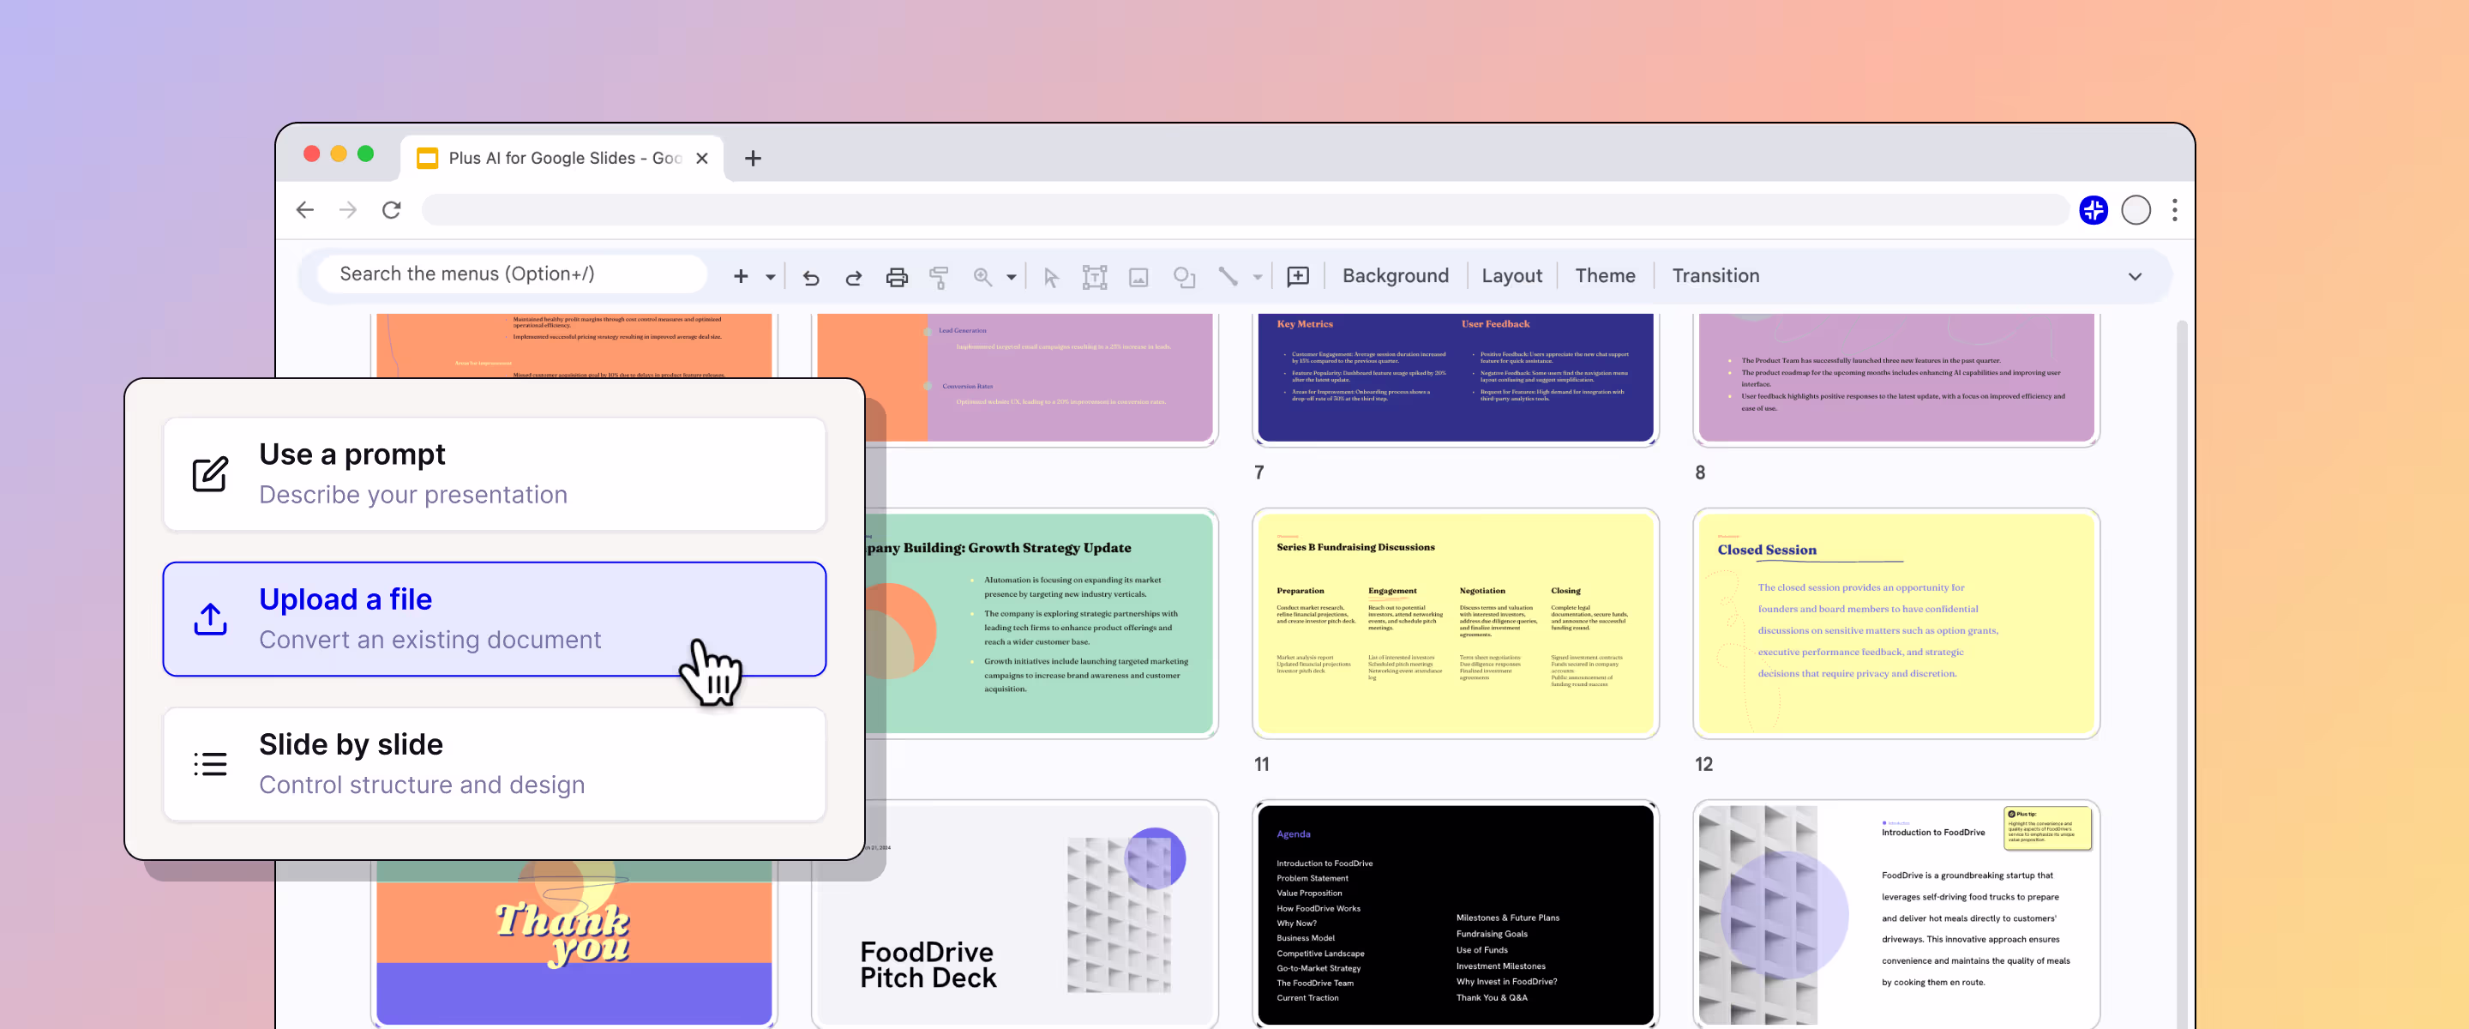Screen dimensions: 2469x1029
Task: Select the Closed Session slide thumbnail
Action: (x=1895, y=623)
